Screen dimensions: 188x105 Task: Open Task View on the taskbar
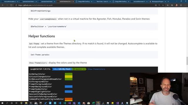pyautogui.click(x=16, y=103)
